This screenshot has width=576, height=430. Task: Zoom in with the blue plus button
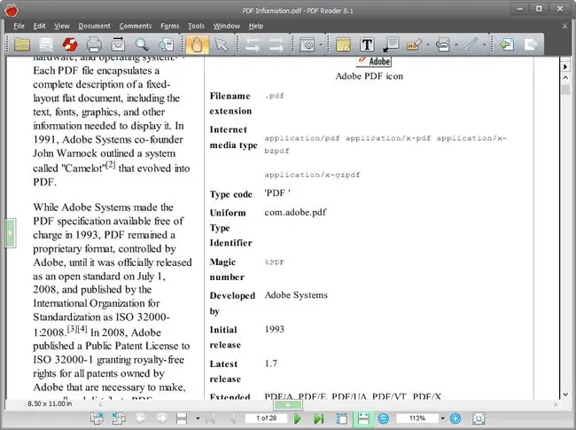[455, 418]
